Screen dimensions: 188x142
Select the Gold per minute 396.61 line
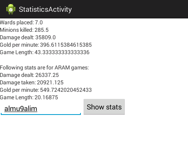46,45
